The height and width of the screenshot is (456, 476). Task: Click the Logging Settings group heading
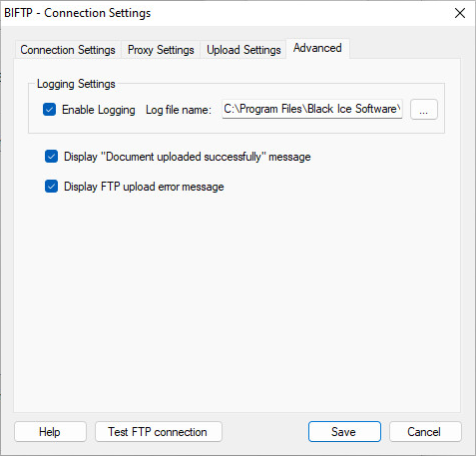(76, 84)
